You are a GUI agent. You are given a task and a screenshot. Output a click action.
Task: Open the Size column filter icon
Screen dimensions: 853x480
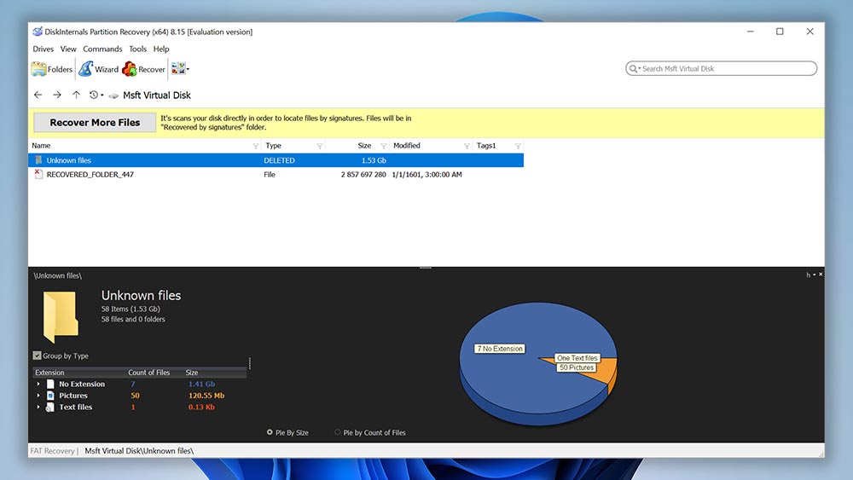[x=384, y=147]
